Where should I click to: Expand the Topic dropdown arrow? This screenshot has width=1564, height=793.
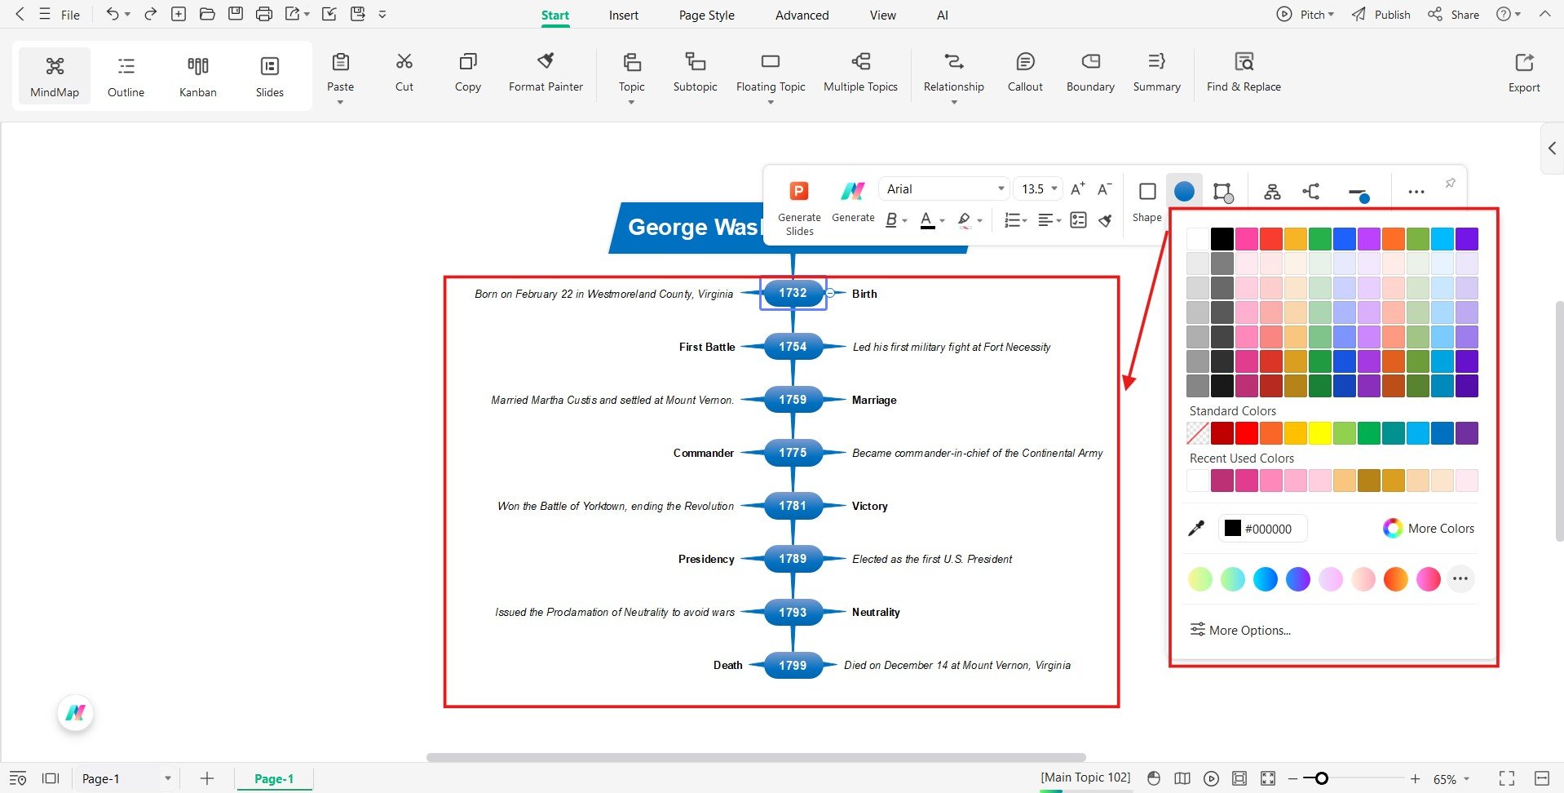click(631, 102)
